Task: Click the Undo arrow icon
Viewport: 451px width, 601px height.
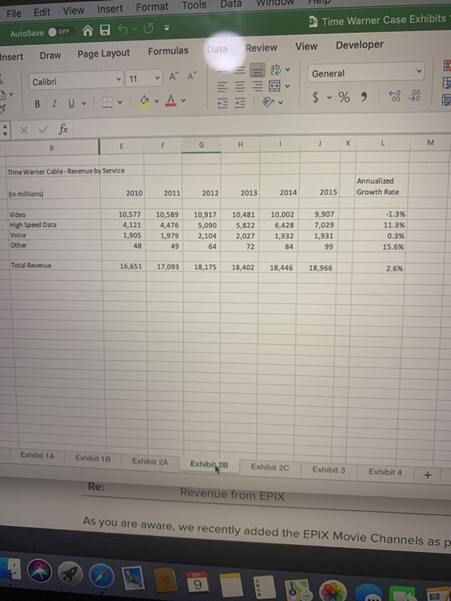Action: point(123,28)
